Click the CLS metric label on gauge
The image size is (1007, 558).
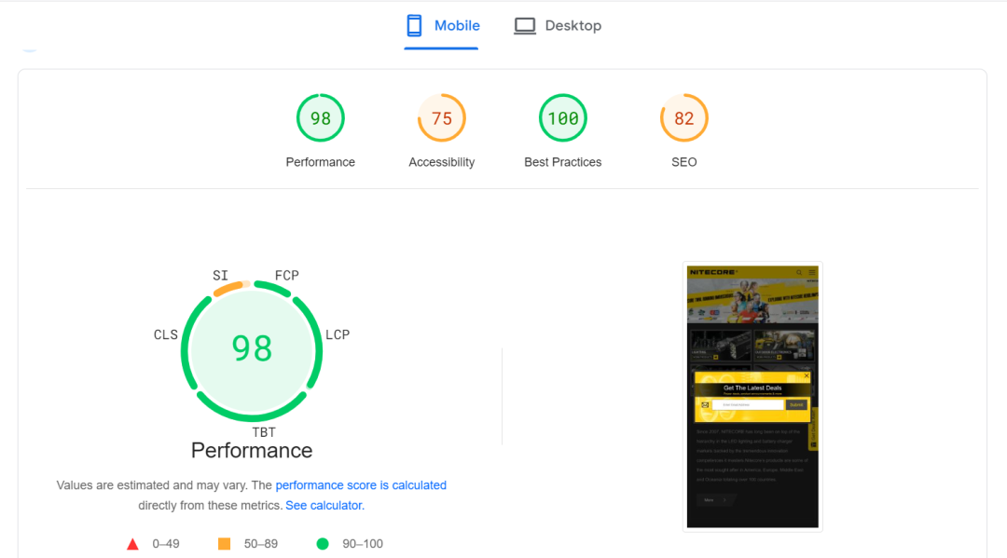click(x=166, y=334)
